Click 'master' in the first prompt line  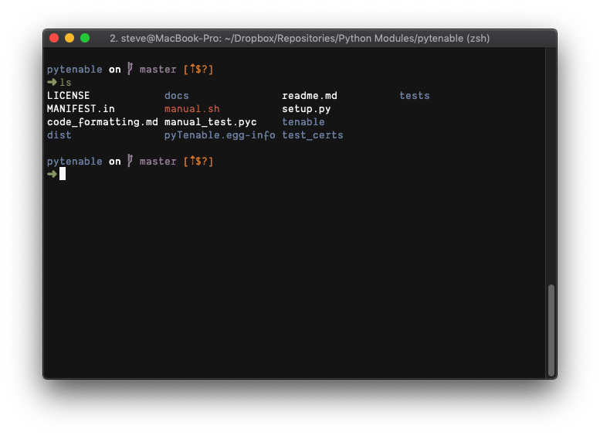click(158, 70)
